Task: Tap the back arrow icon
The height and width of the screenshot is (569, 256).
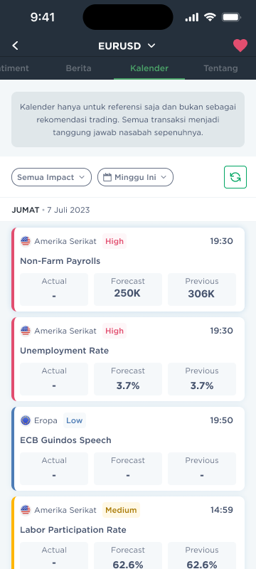Action: (15, 46)
